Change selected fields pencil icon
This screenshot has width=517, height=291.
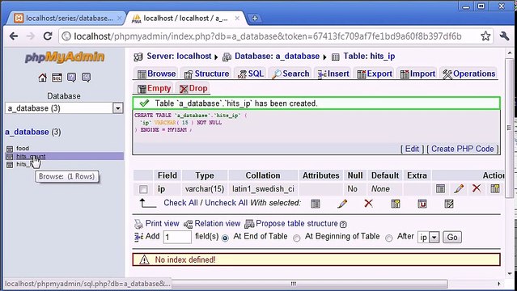342,204
